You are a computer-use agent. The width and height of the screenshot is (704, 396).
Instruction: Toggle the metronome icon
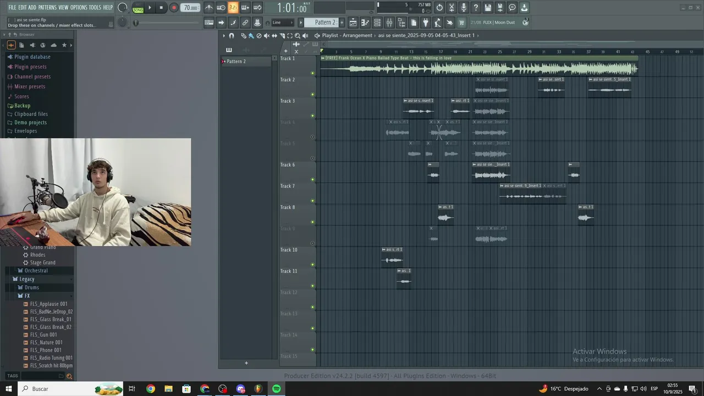pyautogui.click(x=209, y=8)
